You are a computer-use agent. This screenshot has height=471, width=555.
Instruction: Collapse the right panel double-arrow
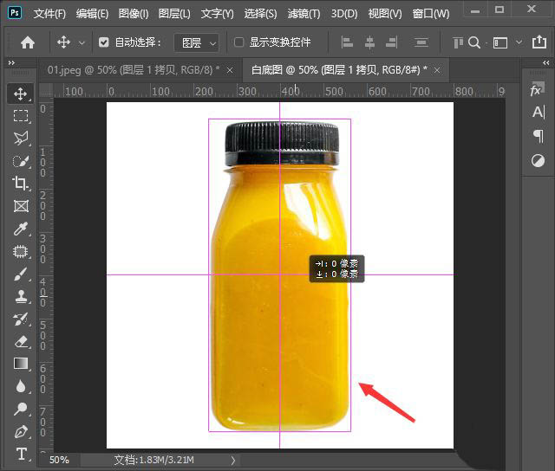545,62
